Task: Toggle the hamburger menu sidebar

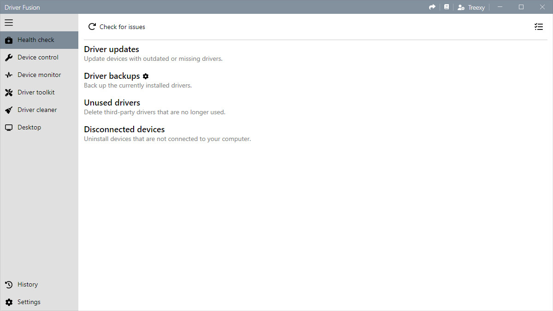Action: coord(9,23)
